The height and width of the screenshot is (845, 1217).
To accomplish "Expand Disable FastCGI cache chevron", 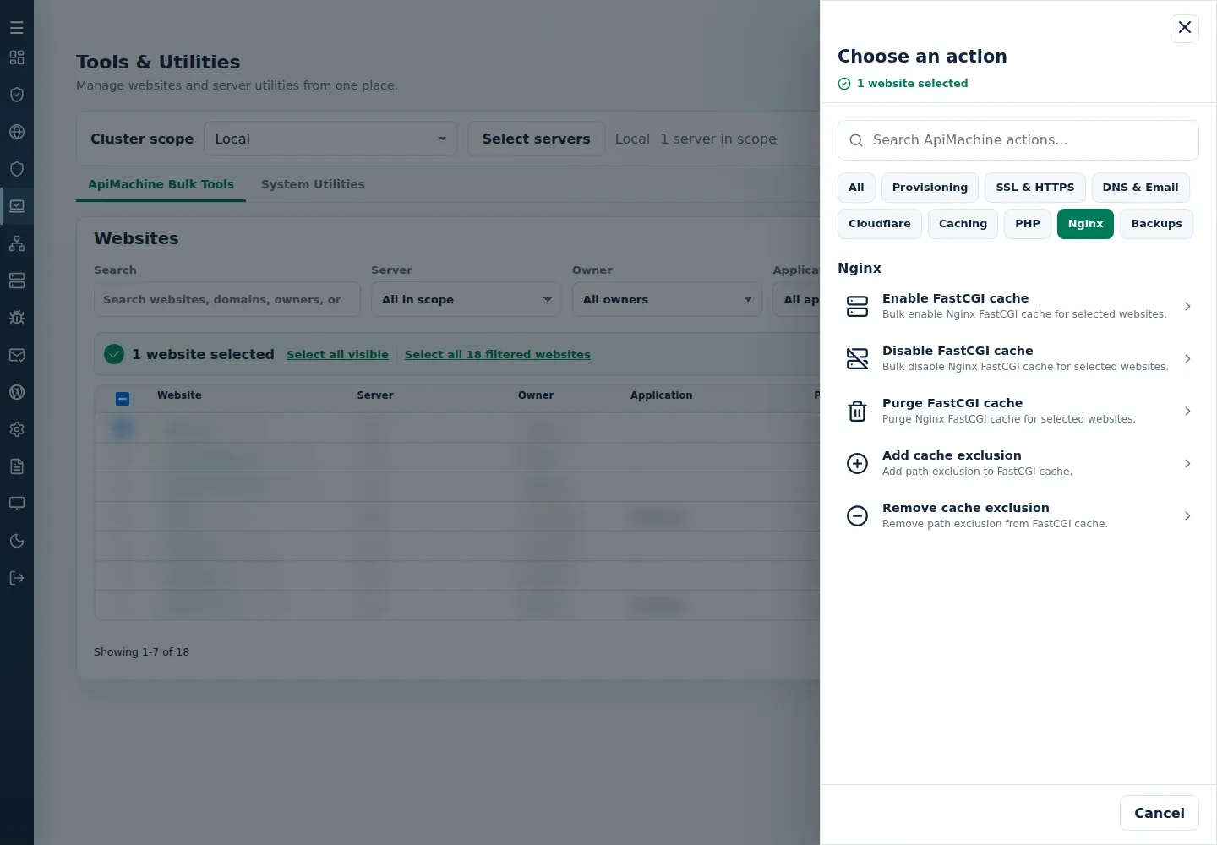I will (1187, 359).
